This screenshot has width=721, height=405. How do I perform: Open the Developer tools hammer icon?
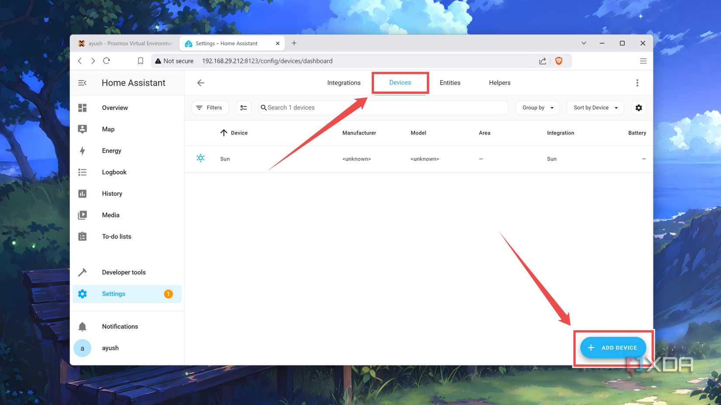click(x=82, y=272)
